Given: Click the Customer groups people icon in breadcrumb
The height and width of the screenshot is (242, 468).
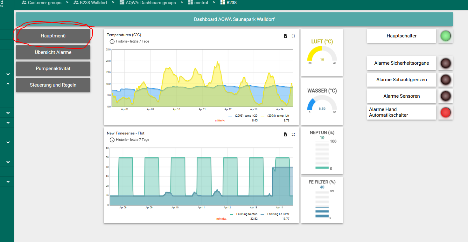Looking at the screenshot, I should click(24, 3).
